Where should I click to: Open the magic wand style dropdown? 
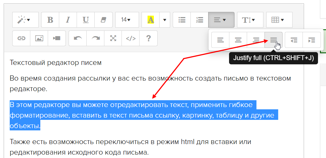pyautogui.click(x=25, y=20)
